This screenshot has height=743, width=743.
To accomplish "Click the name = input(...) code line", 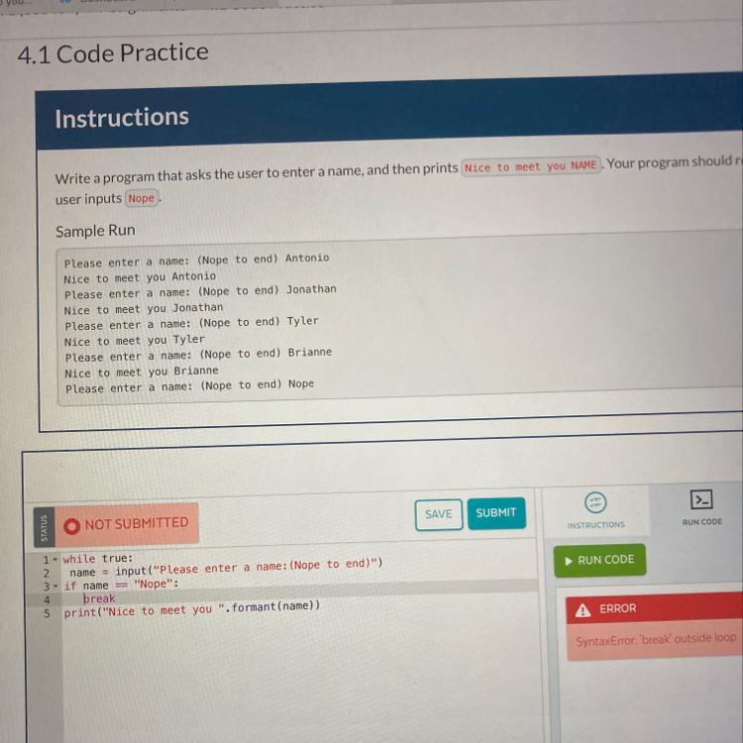I will tap(226, 568).
